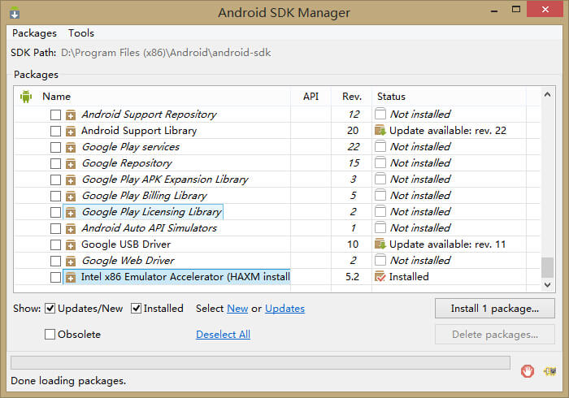Check the Android Support Repository checkbox
Screen dimensions: 569x398
point(55,115)
